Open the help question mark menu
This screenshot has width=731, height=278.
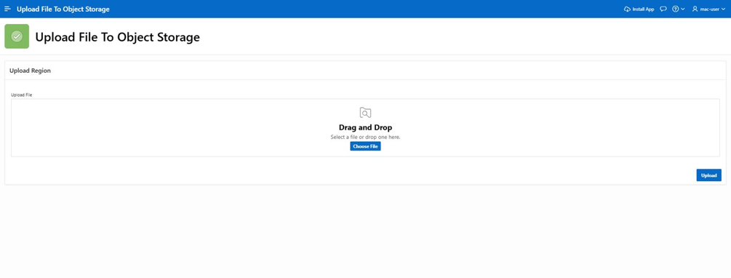point(679,9)
